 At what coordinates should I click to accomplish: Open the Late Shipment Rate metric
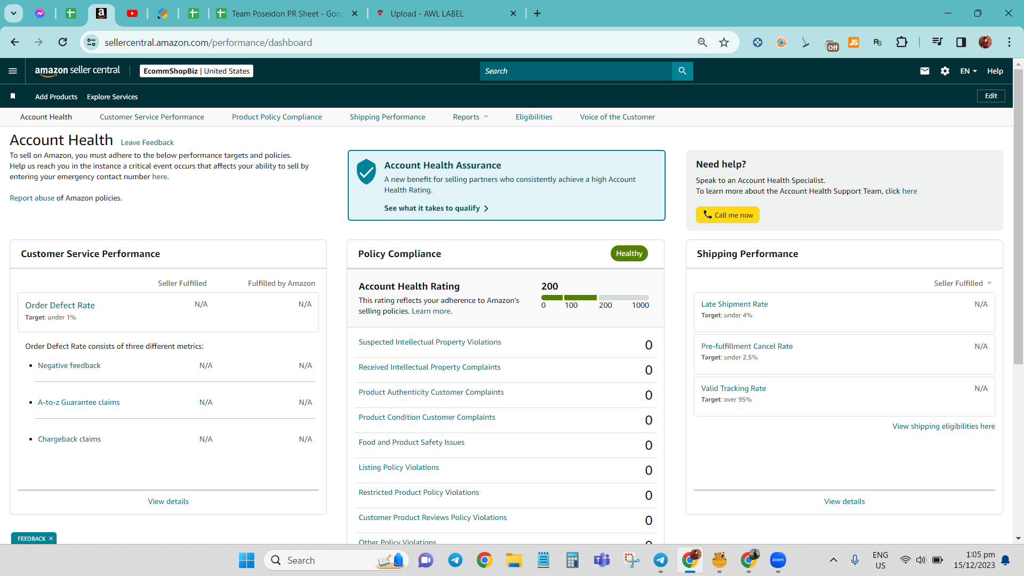click(x=734, y=304)
